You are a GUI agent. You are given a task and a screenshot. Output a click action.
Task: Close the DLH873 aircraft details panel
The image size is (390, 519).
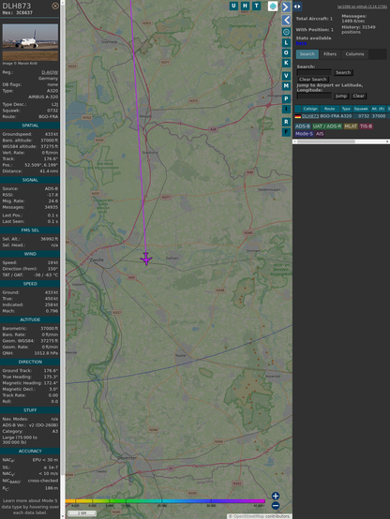[x=55, y=6]
